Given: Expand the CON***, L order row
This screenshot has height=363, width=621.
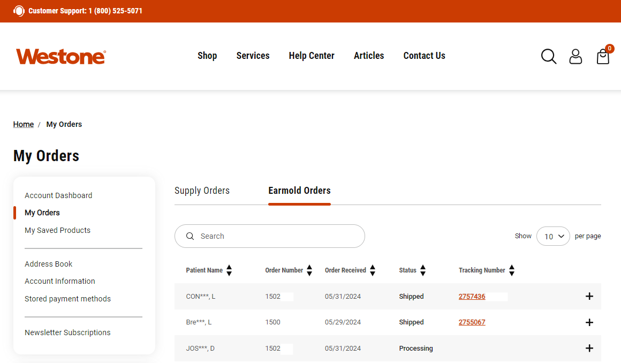Looking at the screenshot, I should pyautogui.click(x=589, y=296).
